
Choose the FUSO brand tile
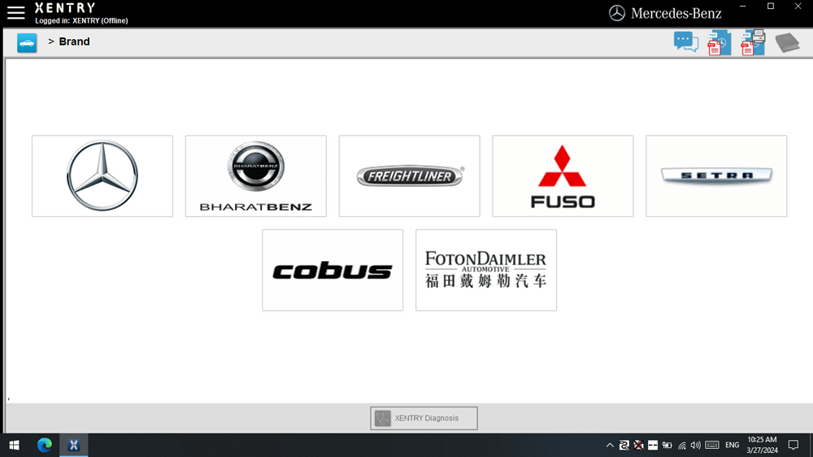point(563,176)
